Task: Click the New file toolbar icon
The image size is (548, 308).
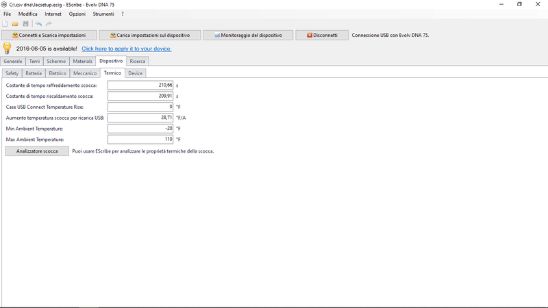Action: [5, 24]
